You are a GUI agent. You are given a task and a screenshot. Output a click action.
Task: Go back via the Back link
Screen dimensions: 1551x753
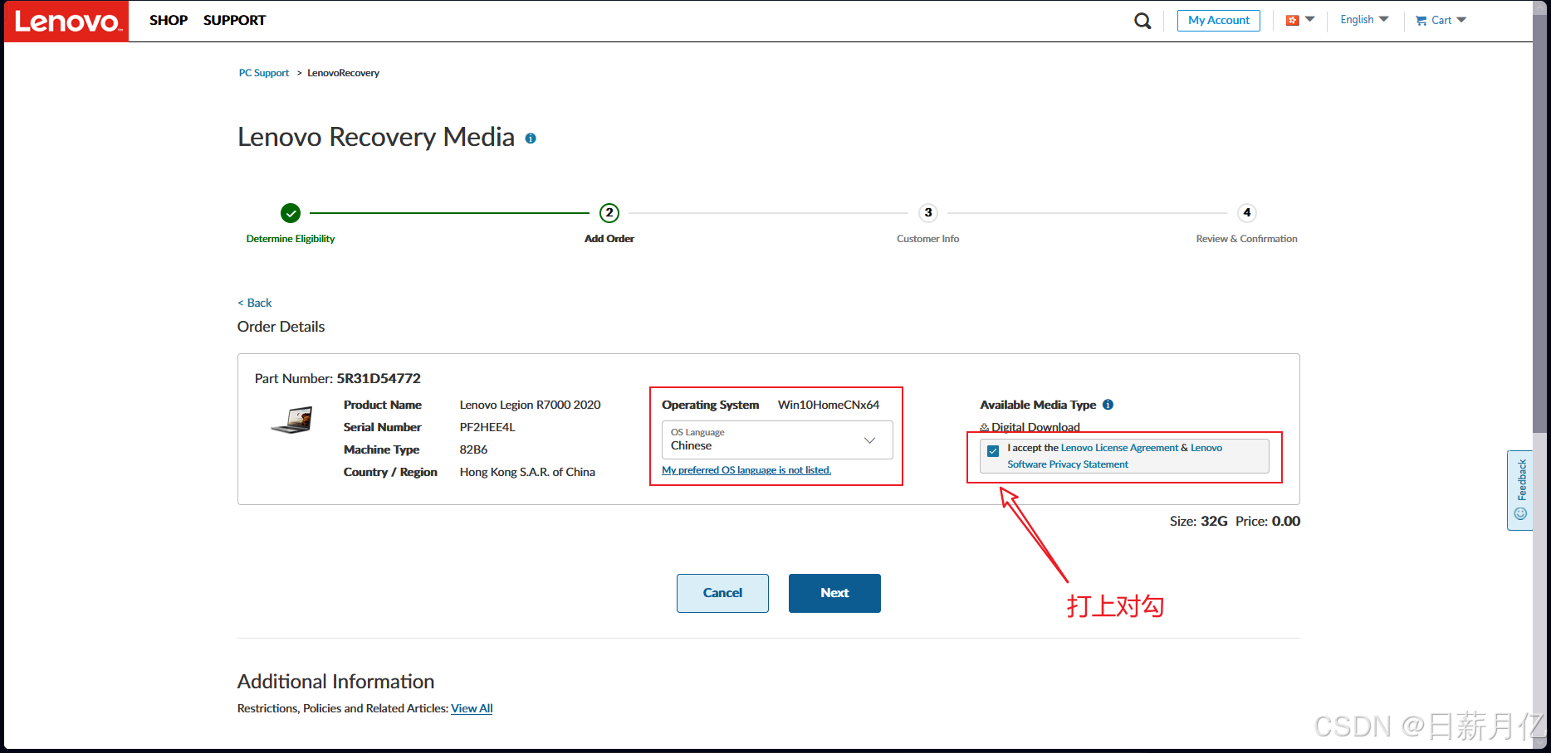coord(255,303)
